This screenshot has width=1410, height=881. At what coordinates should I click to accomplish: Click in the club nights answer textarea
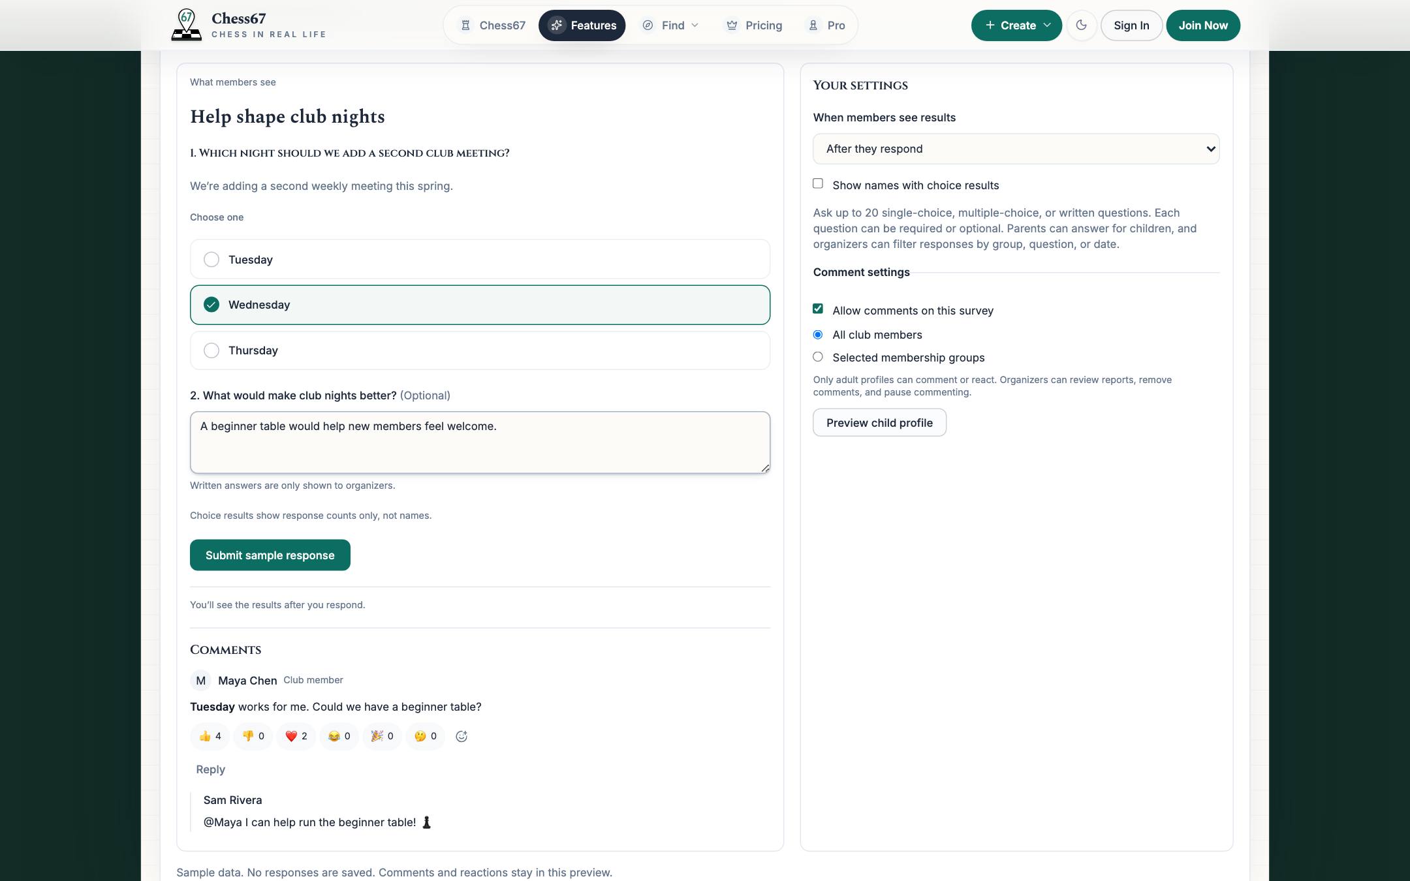480,442
